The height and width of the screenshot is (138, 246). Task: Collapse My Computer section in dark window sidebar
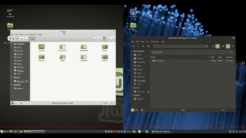[132, 51]
